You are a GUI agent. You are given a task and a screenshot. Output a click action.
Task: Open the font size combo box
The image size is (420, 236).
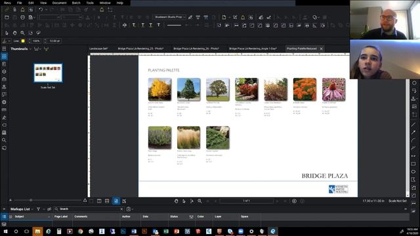click(x=72, y=18)
